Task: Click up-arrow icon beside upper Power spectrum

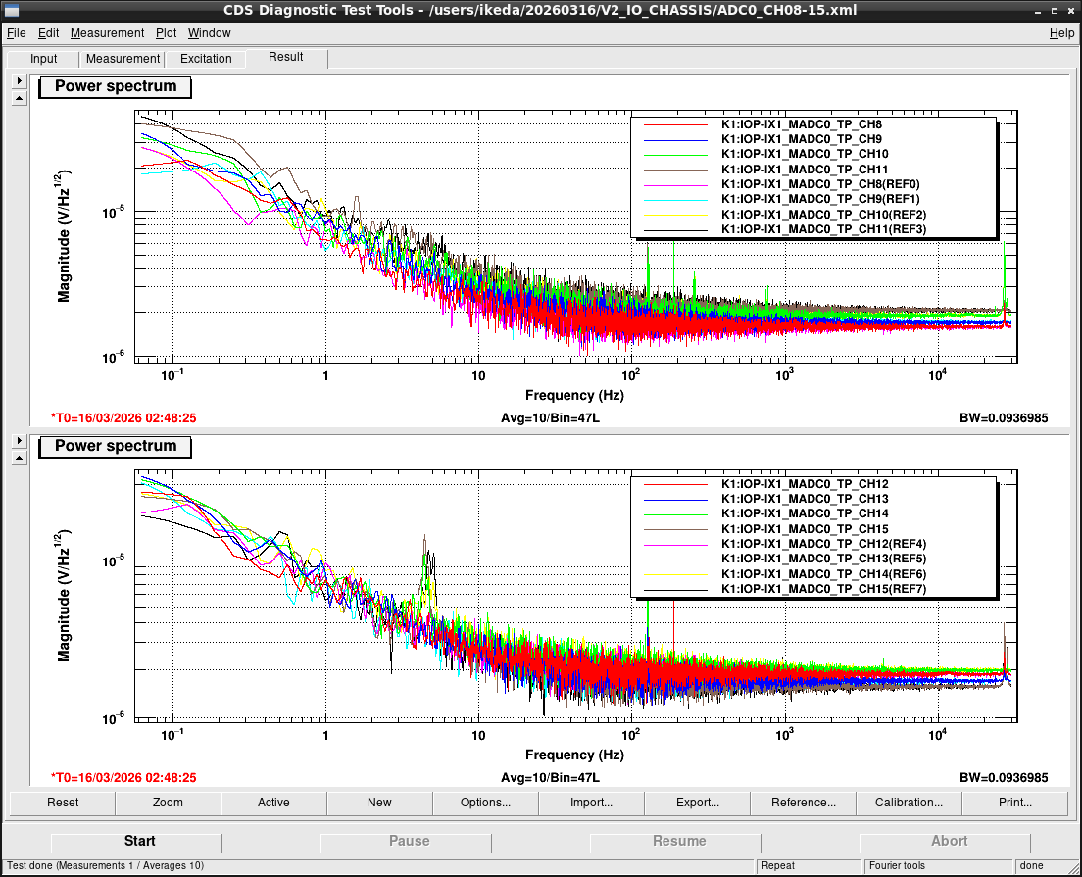Action: point(20,99)
